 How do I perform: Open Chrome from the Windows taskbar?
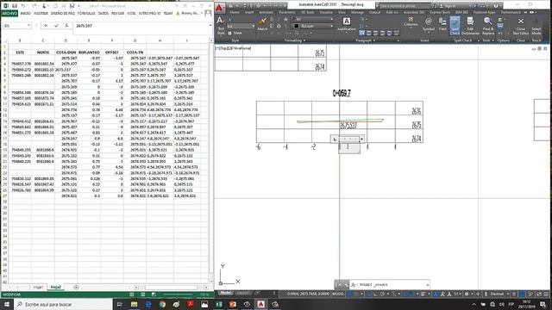[162, 304]
